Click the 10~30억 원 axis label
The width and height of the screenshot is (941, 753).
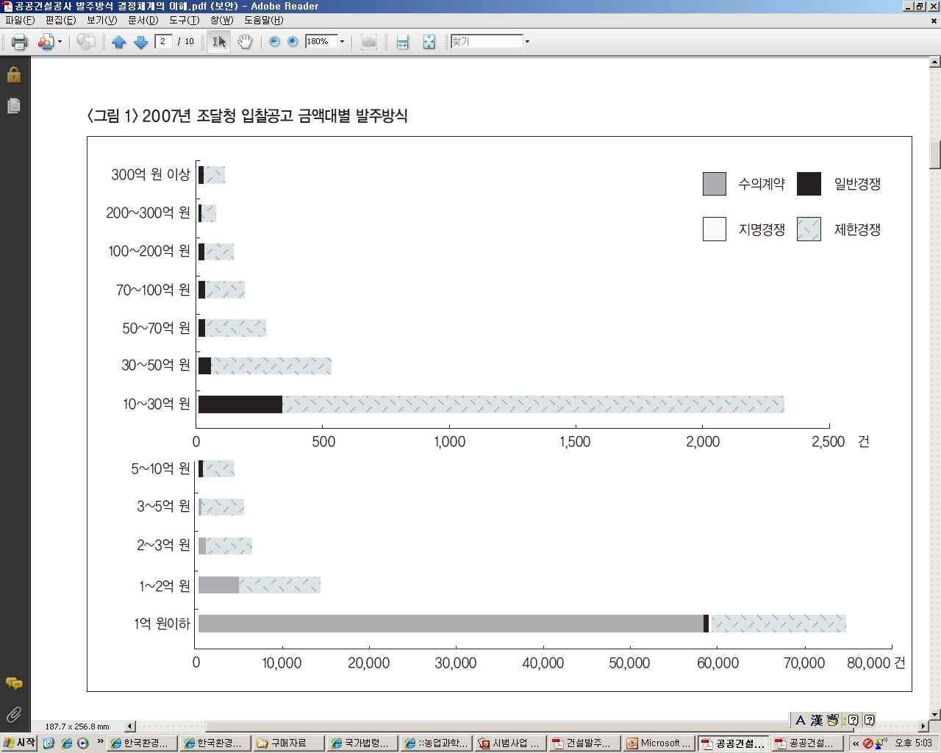(157, 404)
